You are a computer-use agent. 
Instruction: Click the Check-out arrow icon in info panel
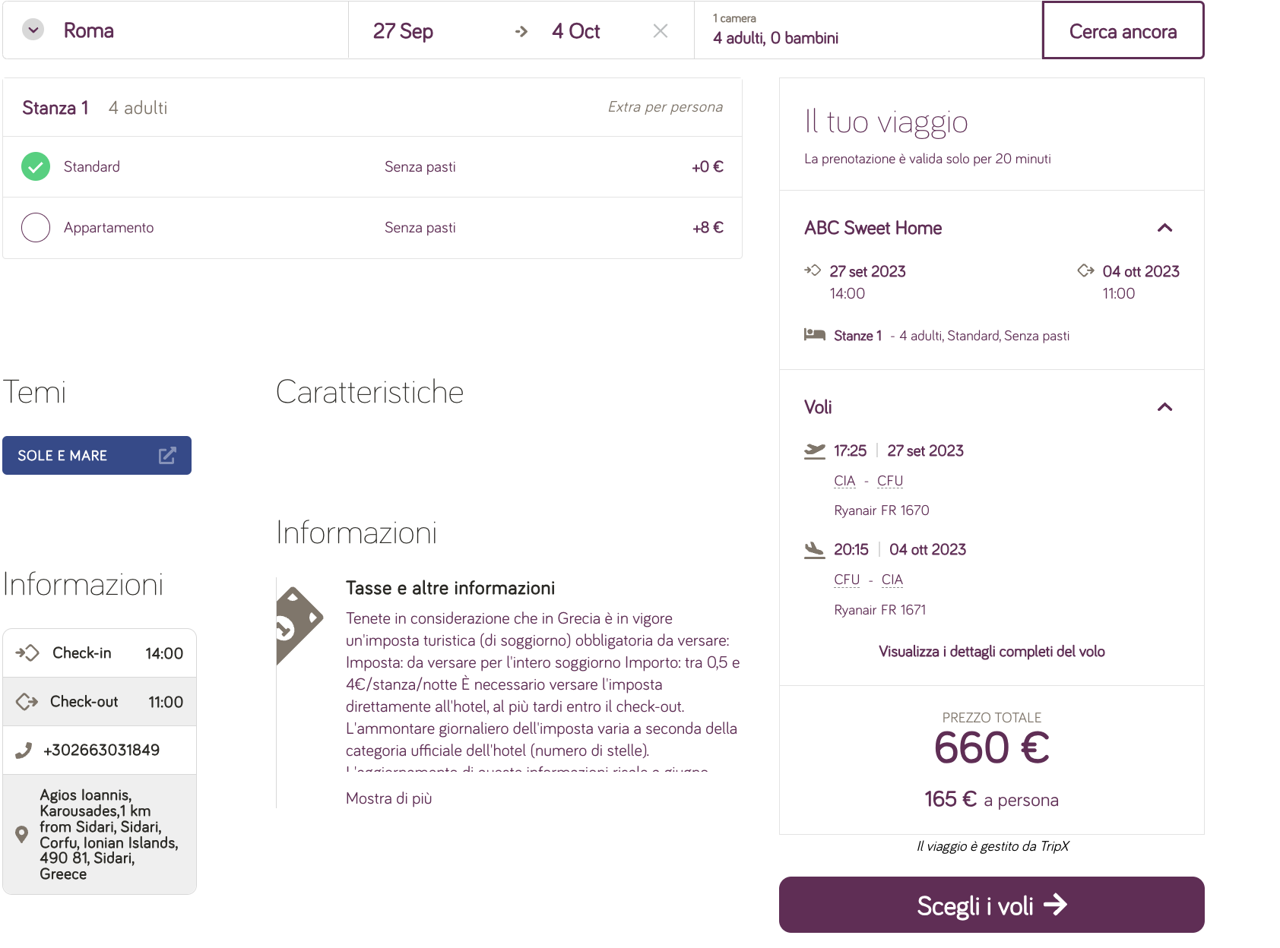click(27, 702)
